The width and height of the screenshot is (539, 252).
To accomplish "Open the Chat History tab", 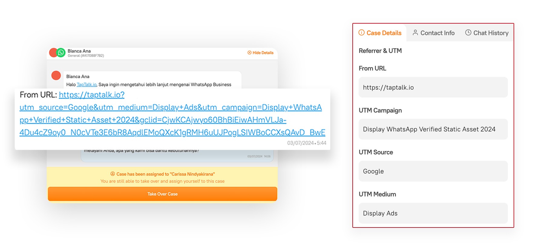I will pos(487,33).
